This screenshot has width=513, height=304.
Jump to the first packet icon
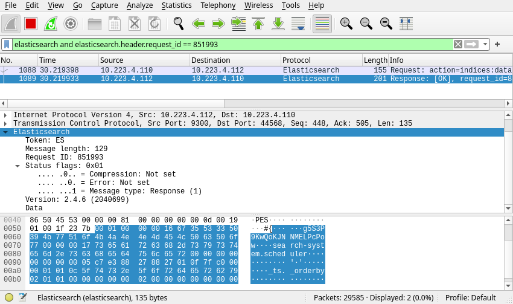258,24
